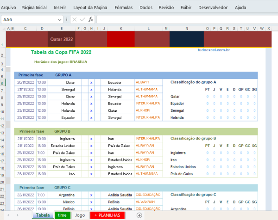The image size is (278, 220).
Task: Click the bright red banner cell
Action: (121, 39)
